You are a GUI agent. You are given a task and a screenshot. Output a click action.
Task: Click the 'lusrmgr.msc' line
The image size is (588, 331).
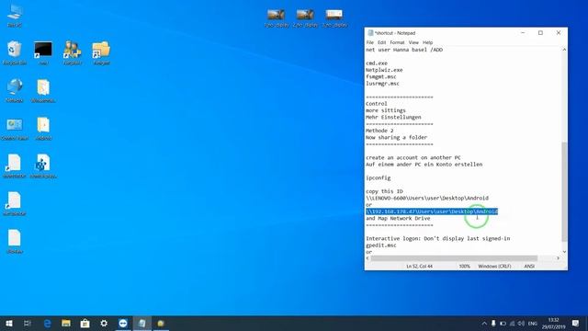tap(382, 84)
